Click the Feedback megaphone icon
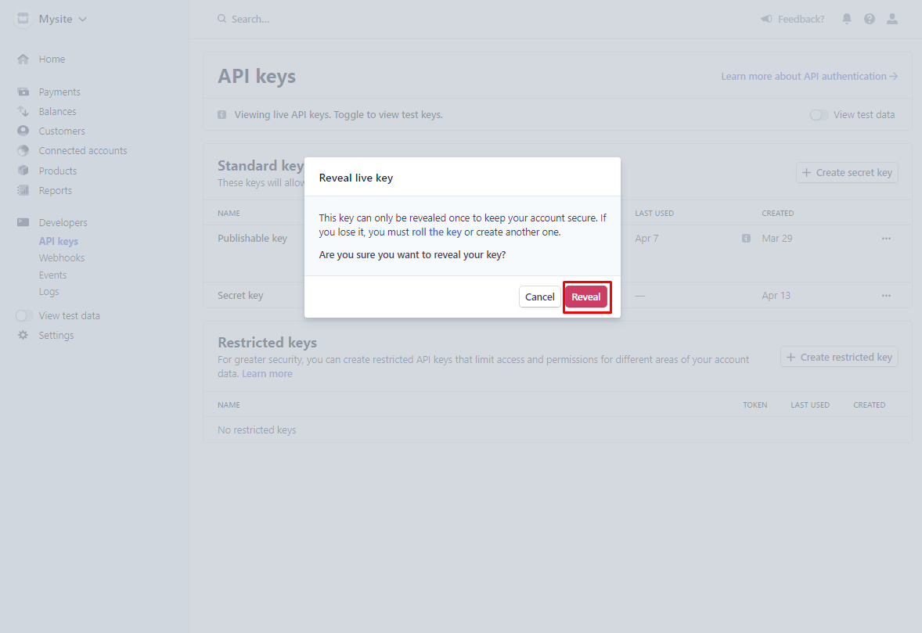This screenshot has height=633, width=922. [x=768, y=18]
